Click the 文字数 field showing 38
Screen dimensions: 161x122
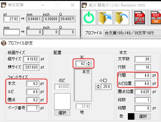(143, 59)
